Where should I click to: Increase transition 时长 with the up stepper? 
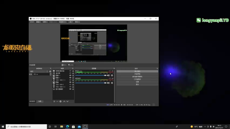point(51,74)
